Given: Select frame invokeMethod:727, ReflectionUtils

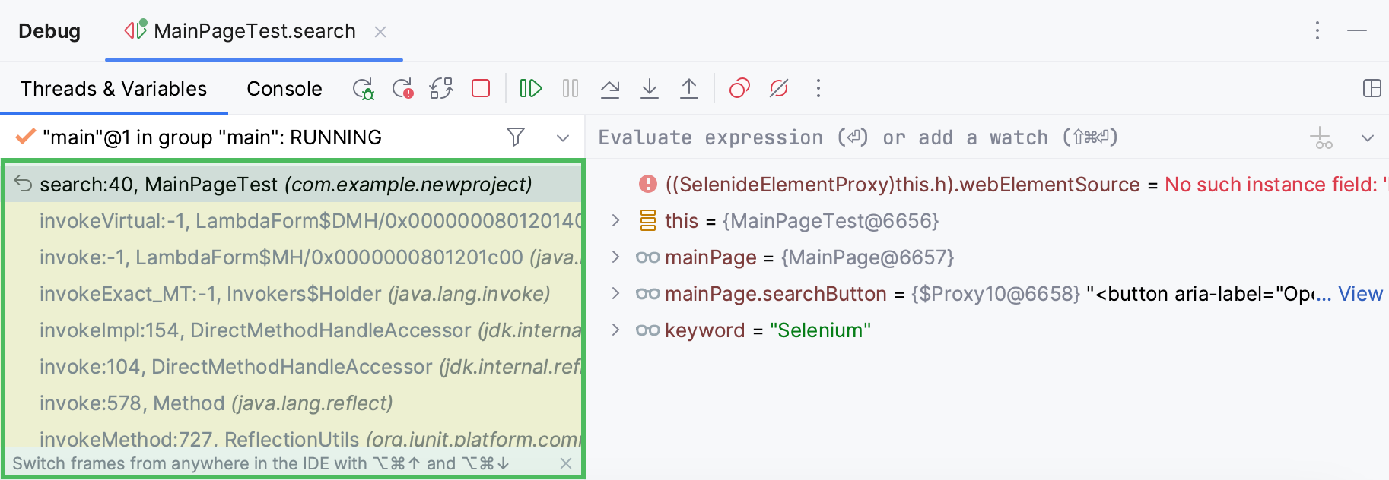Looking at the screenshot, I should [294, 438].
